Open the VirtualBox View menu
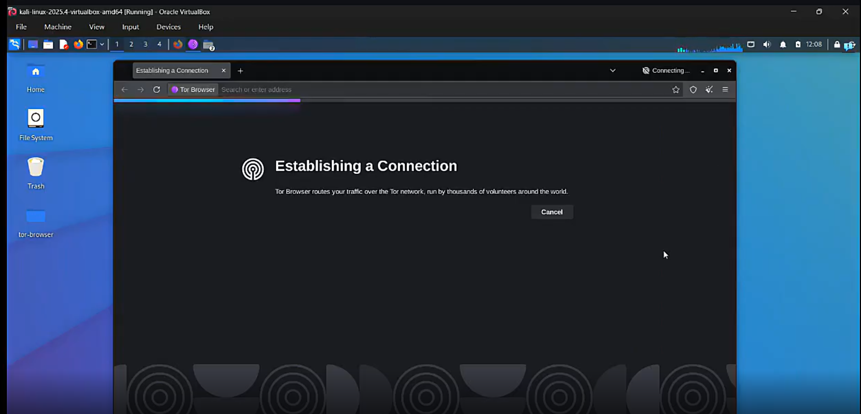This screenshot has height=414, width=861. [x=96, y=27]
